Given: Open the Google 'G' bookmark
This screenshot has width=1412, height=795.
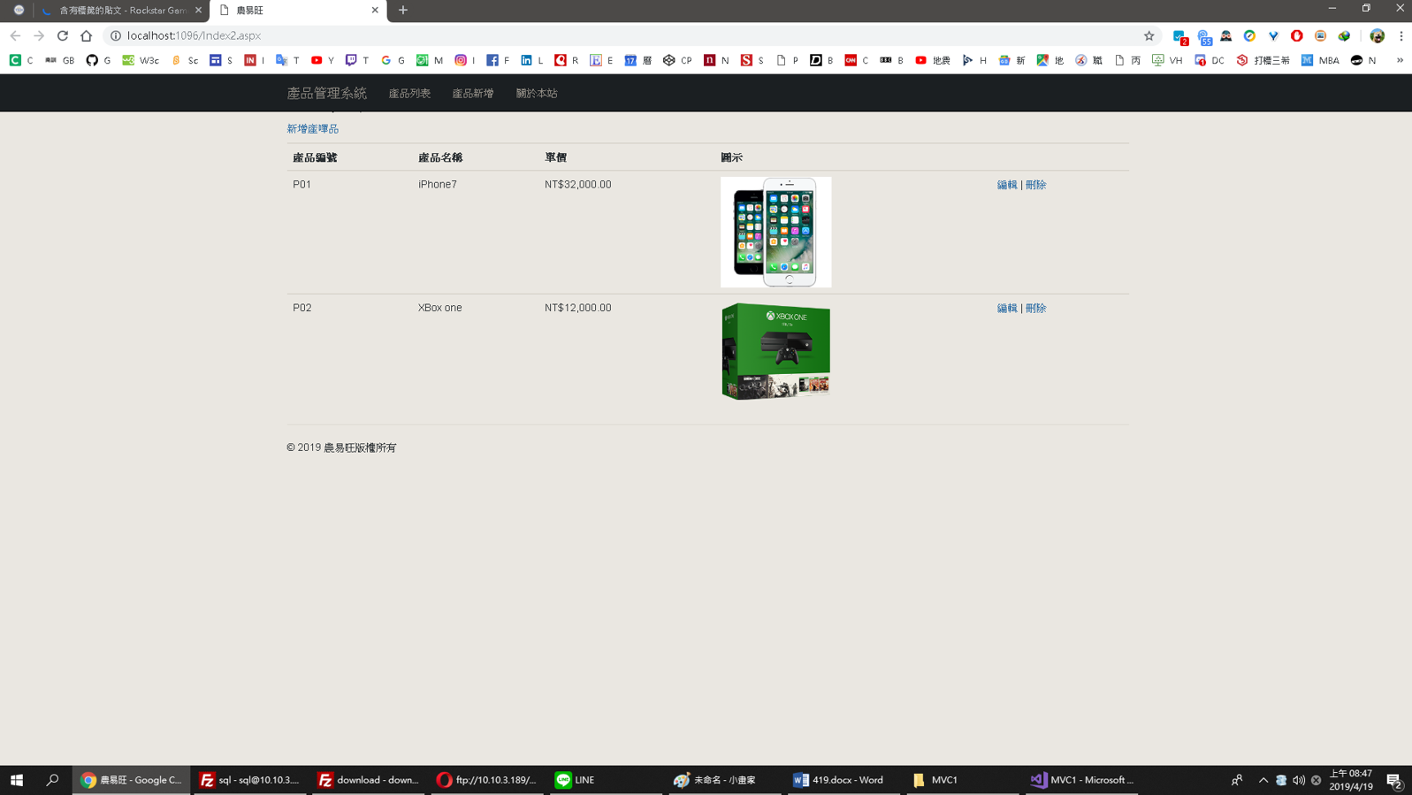Looking at the screenshot, I should pyautogui.click(x=393, y=60).
